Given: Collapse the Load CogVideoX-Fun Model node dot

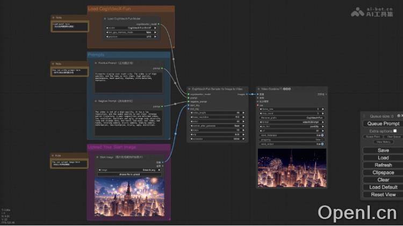Looking at the screenshot, I should point(104,19).
